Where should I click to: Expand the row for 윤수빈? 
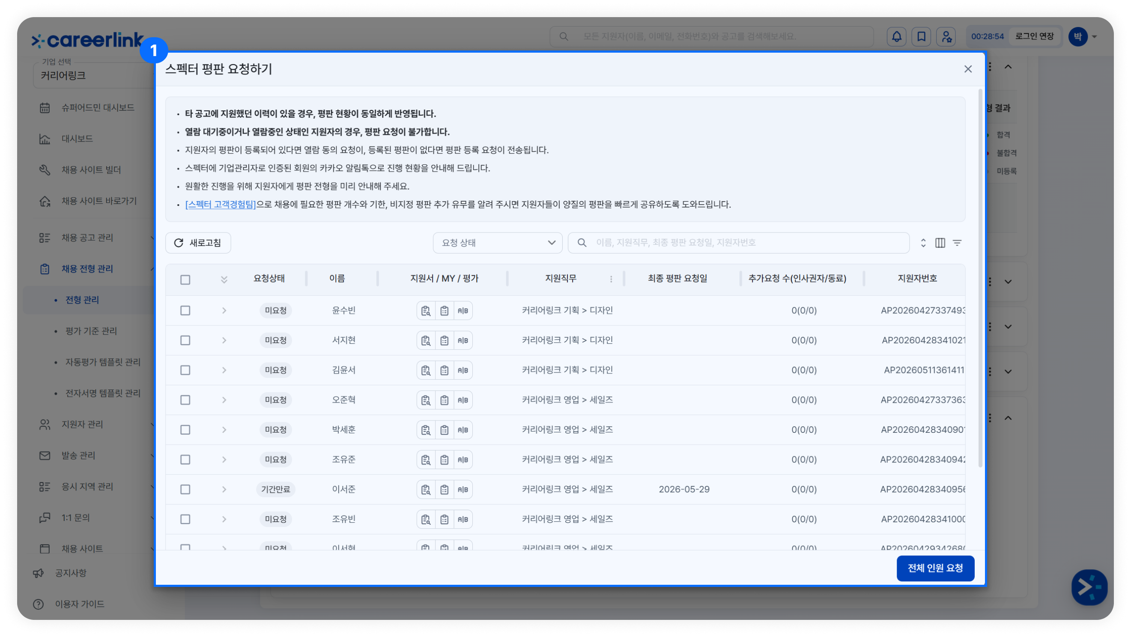[x=224, y=311]
